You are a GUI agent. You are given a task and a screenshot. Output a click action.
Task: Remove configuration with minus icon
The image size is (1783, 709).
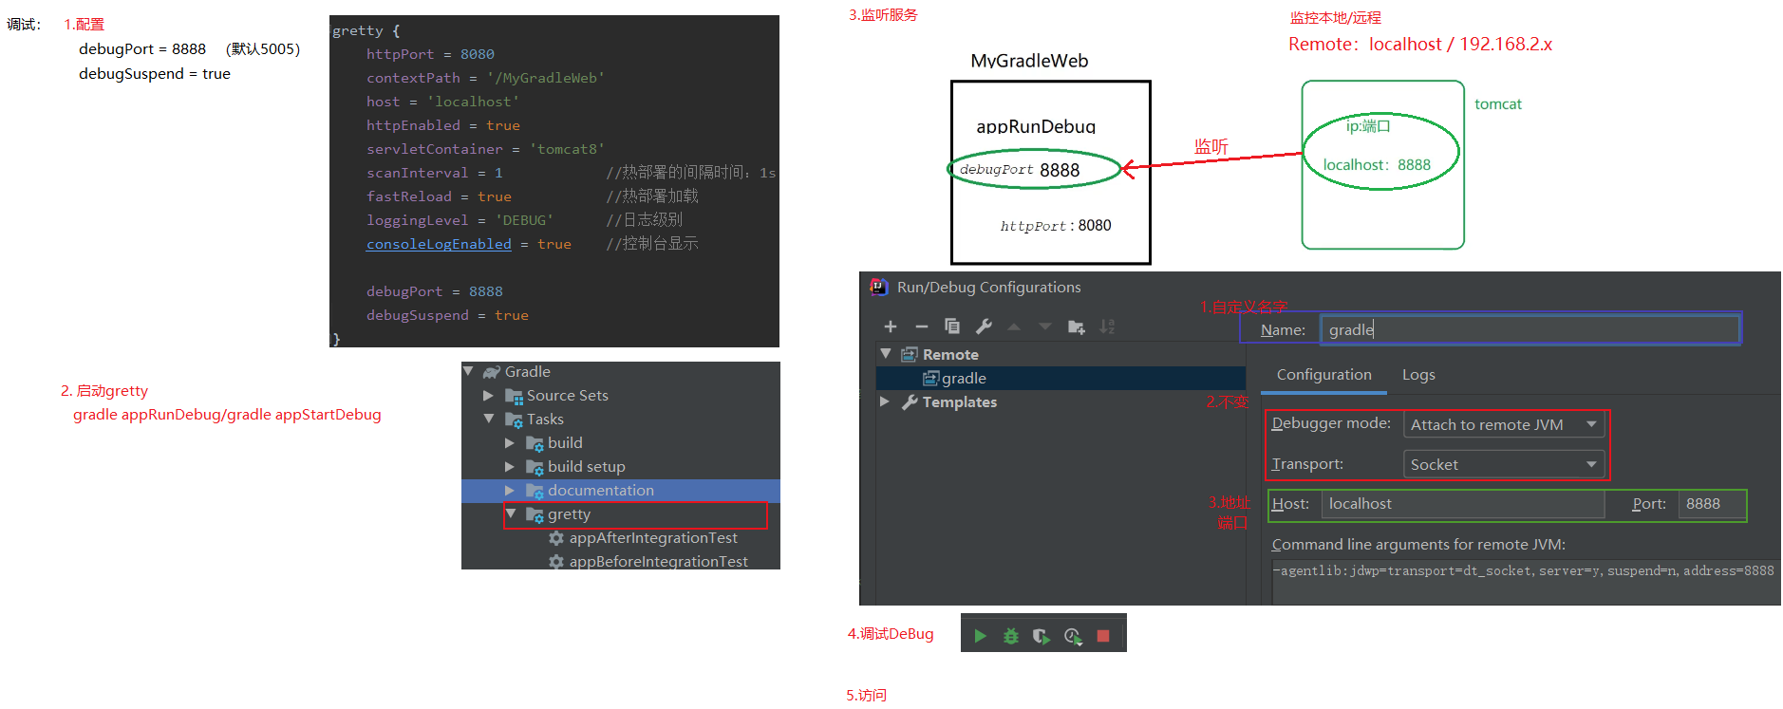click(921, 327)
